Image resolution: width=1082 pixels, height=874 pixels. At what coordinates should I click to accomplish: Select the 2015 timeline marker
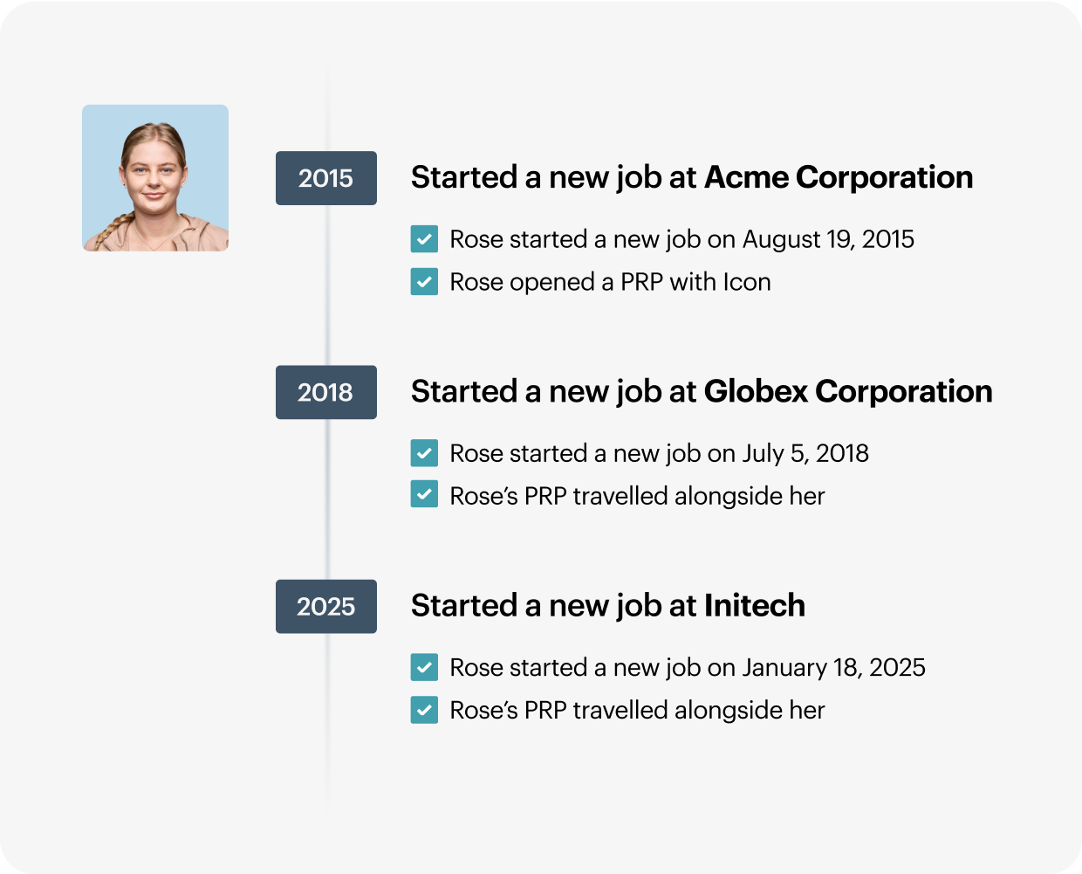coord(326,178)
